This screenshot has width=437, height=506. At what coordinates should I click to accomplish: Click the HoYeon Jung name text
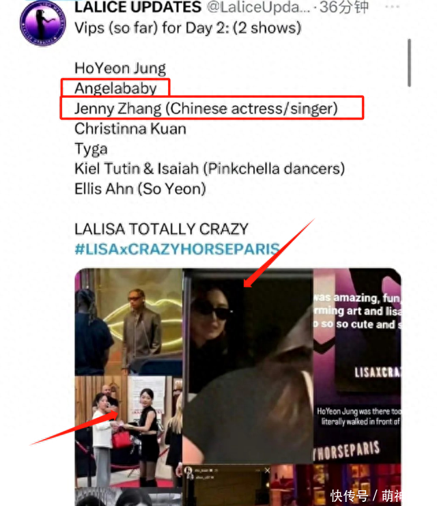tap(120, 68)
